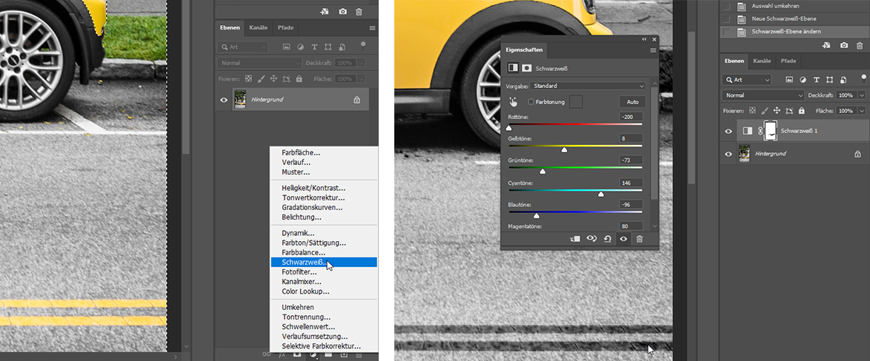The image size is (870, 361).
Task: Click history trash icon in left screenshot
Action: pyautogui.click(x=359, y=12)
